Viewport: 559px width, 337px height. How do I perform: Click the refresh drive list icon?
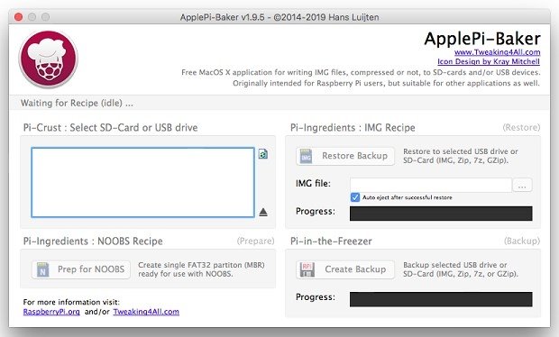[263, 154]
